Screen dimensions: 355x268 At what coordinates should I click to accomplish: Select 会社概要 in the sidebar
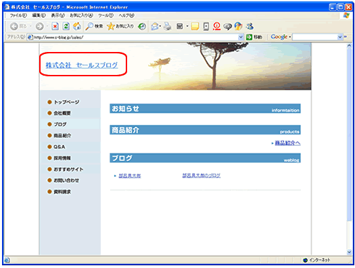tap(62, 113)
